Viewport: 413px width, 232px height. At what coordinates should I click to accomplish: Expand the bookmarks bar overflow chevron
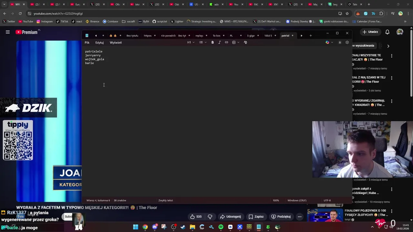point(405,22)
